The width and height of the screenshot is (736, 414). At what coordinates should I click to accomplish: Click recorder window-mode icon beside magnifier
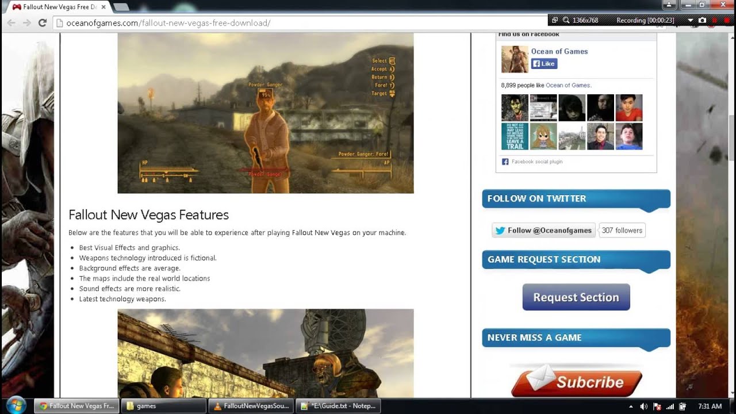coord(555,20)
